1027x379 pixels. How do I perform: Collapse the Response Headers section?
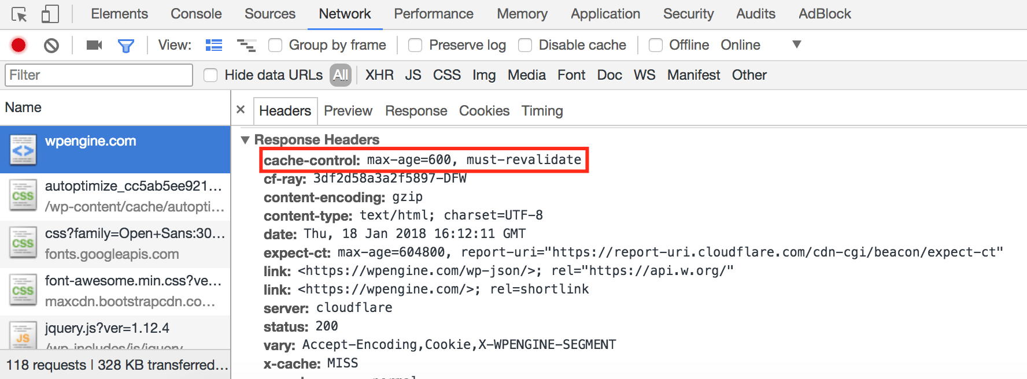click(x=246, y=140)
